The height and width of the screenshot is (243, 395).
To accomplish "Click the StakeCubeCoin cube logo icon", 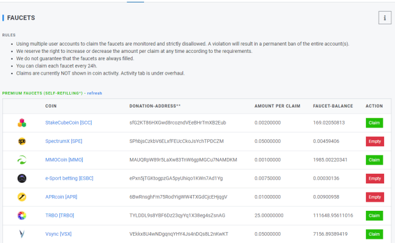I will point(22,123).
